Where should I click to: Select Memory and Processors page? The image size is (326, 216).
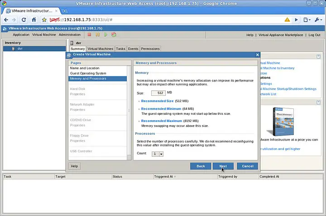(97, 79)
